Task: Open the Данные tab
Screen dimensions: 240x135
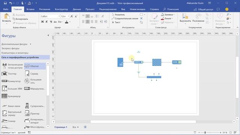Action: 76,9
